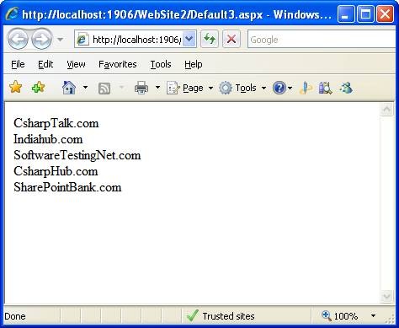
Task: Click the Research books icon
Action: pyautogui.click(x=326, y=88)
